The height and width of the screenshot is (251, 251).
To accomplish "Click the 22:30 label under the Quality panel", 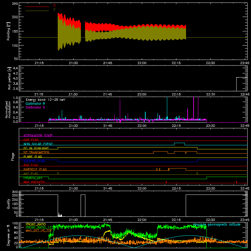I will coord(211,220).
